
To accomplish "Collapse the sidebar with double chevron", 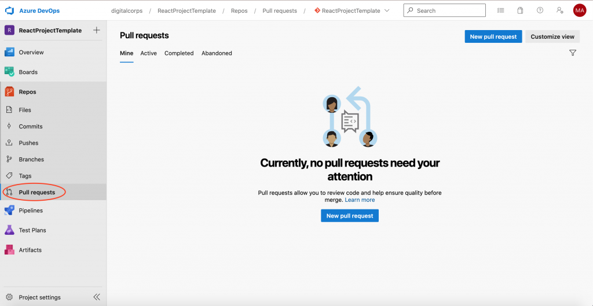I will 97,297.
